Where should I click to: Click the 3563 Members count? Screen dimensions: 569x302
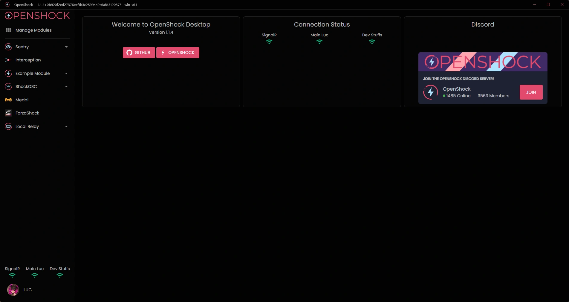point(493,96)
